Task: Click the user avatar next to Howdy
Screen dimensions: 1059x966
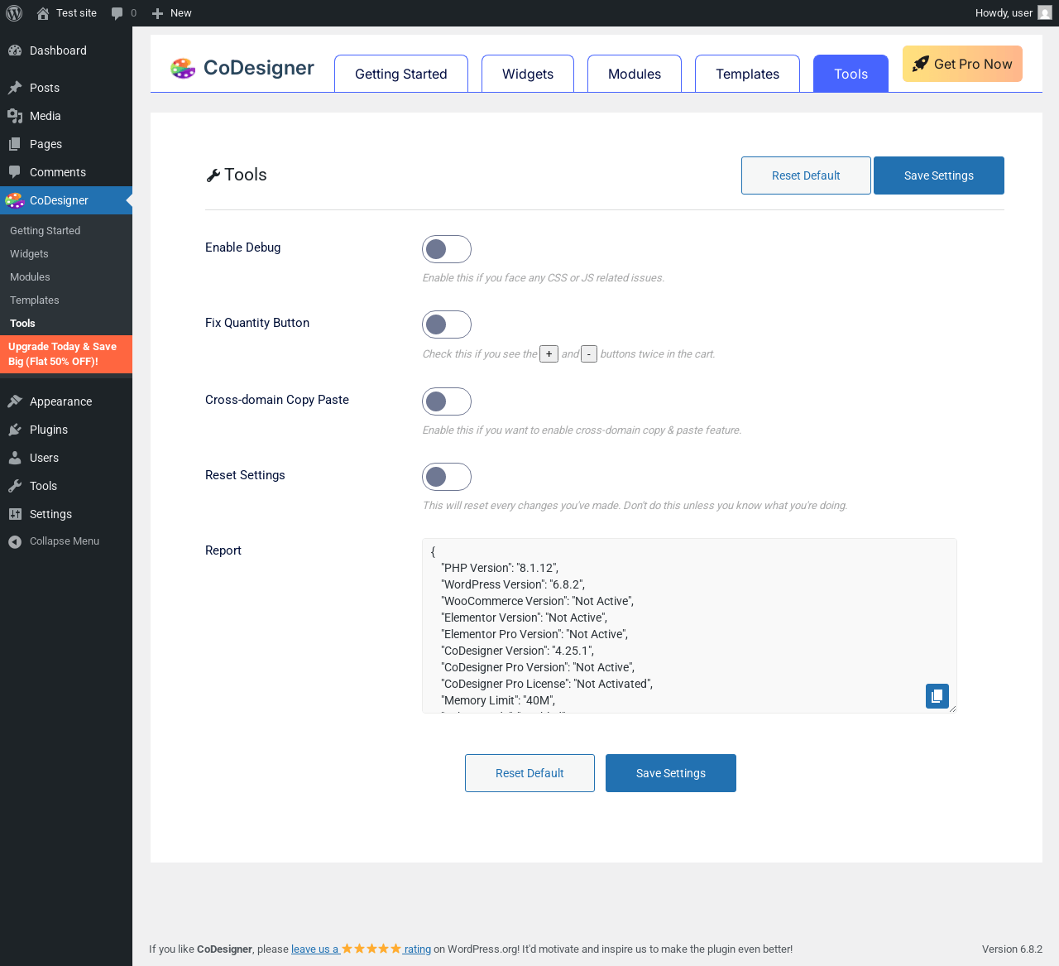Action: (1045, 13)
